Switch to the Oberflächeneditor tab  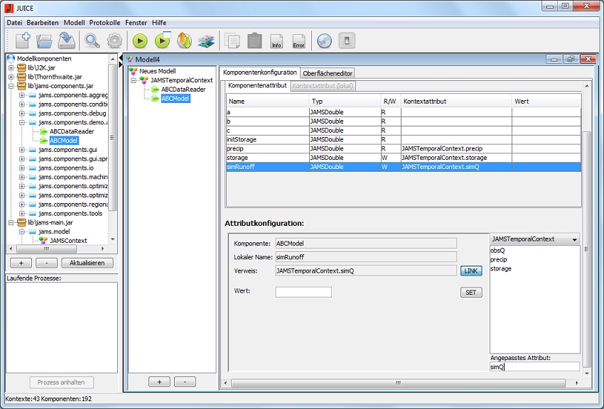tap(328, 73)
